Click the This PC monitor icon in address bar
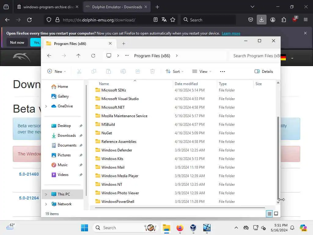 109,56
